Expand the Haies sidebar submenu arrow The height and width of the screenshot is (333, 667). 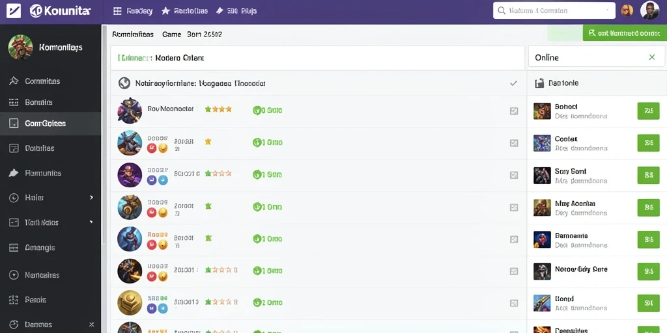pyautogui.click(x=91, y=198)
